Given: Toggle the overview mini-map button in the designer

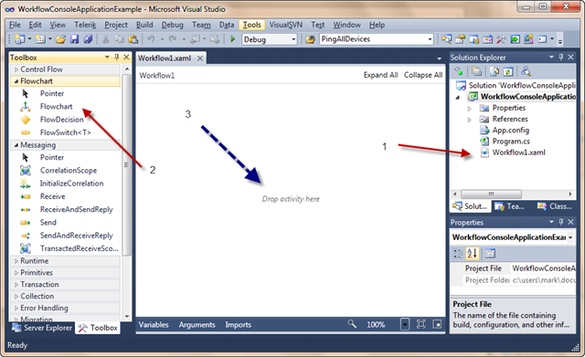Looking at the screenshot, I should (437, 324).
